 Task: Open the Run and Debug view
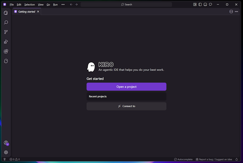[x=6, y=42]
